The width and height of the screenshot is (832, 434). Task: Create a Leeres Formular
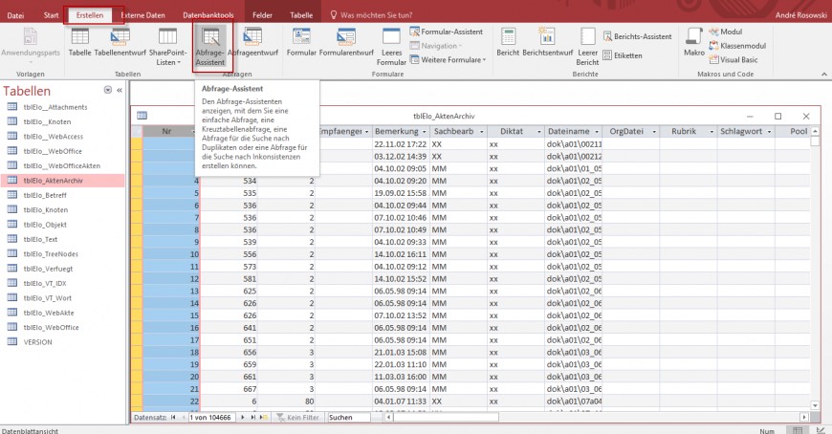click(391, 47)
